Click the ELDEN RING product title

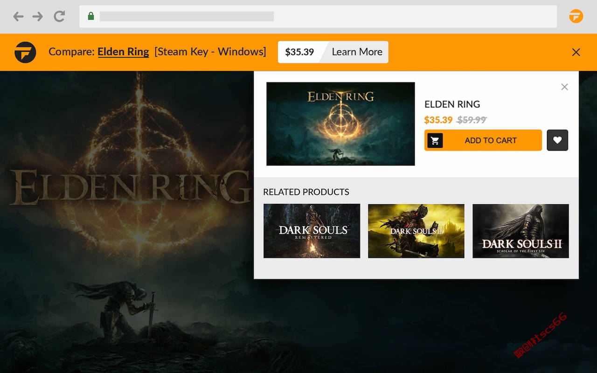pyautogui.click(x=452, y=104)
